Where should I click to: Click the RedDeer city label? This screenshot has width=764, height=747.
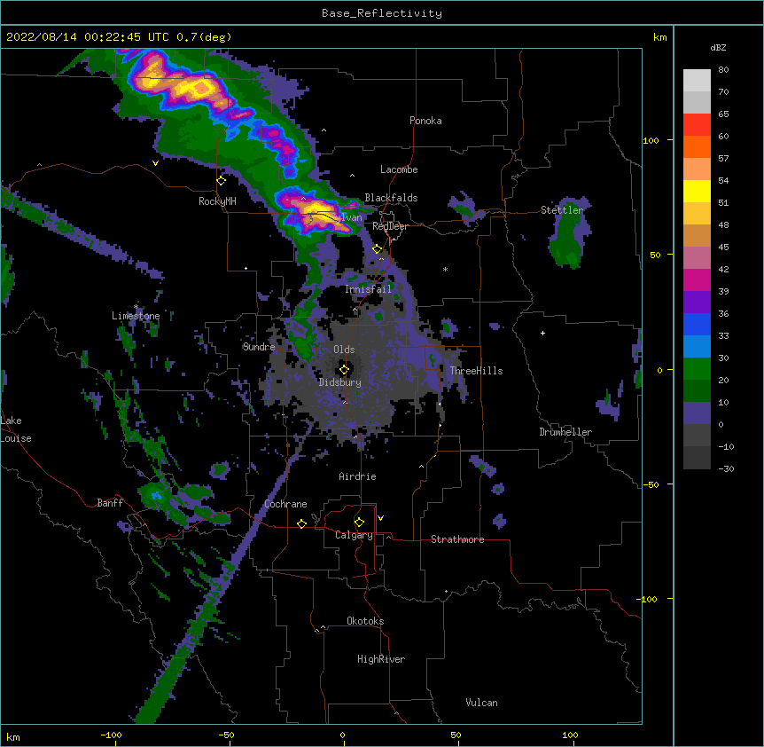pos(390,226)
